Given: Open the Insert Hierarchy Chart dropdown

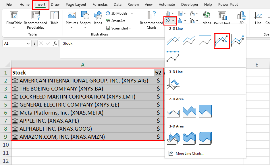Looking at the screenshot, I should pyautogui.click(x=182, y=13).
